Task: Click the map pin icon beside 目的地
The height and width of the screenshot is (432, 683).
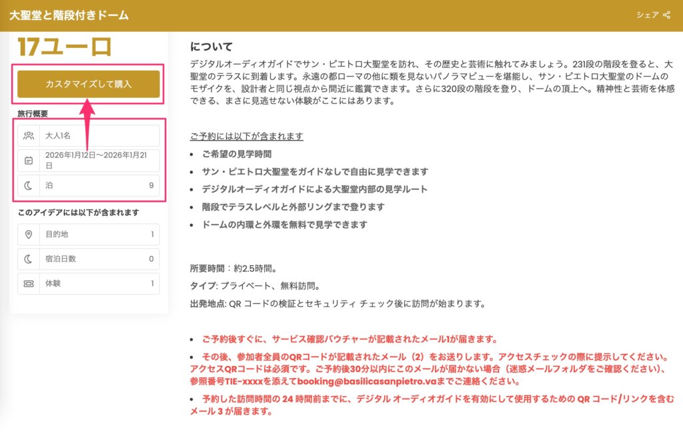Action: pos(29,235)
